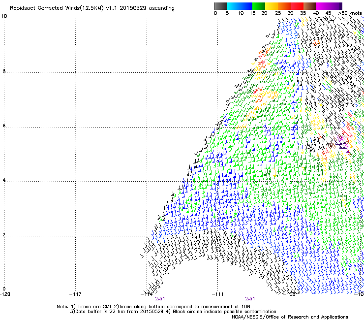
Task: Click the longitude axis label '-117'
Action: (75, 294)
